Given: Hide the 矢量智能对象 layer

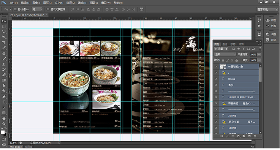Looking at the screenshot, I should (216, 66).
